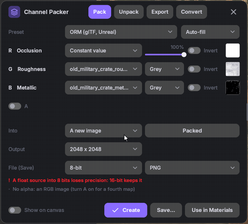Toggle Show on canvas switch
This screenshot has width=248, height=224.
point(15,210)
